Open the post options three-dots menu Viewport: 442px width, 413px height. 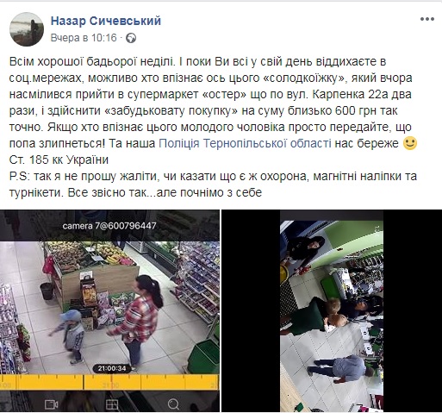427,20
